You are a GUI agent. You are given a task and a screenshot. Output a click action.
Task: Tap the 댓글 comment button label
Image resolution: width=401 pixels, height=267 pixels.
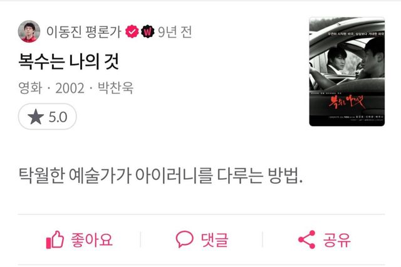(x=214, y=240)
